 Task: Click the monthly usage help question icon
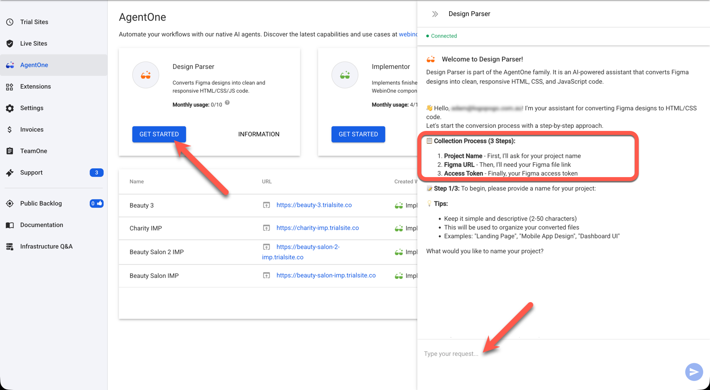click(x=227, y=103)
